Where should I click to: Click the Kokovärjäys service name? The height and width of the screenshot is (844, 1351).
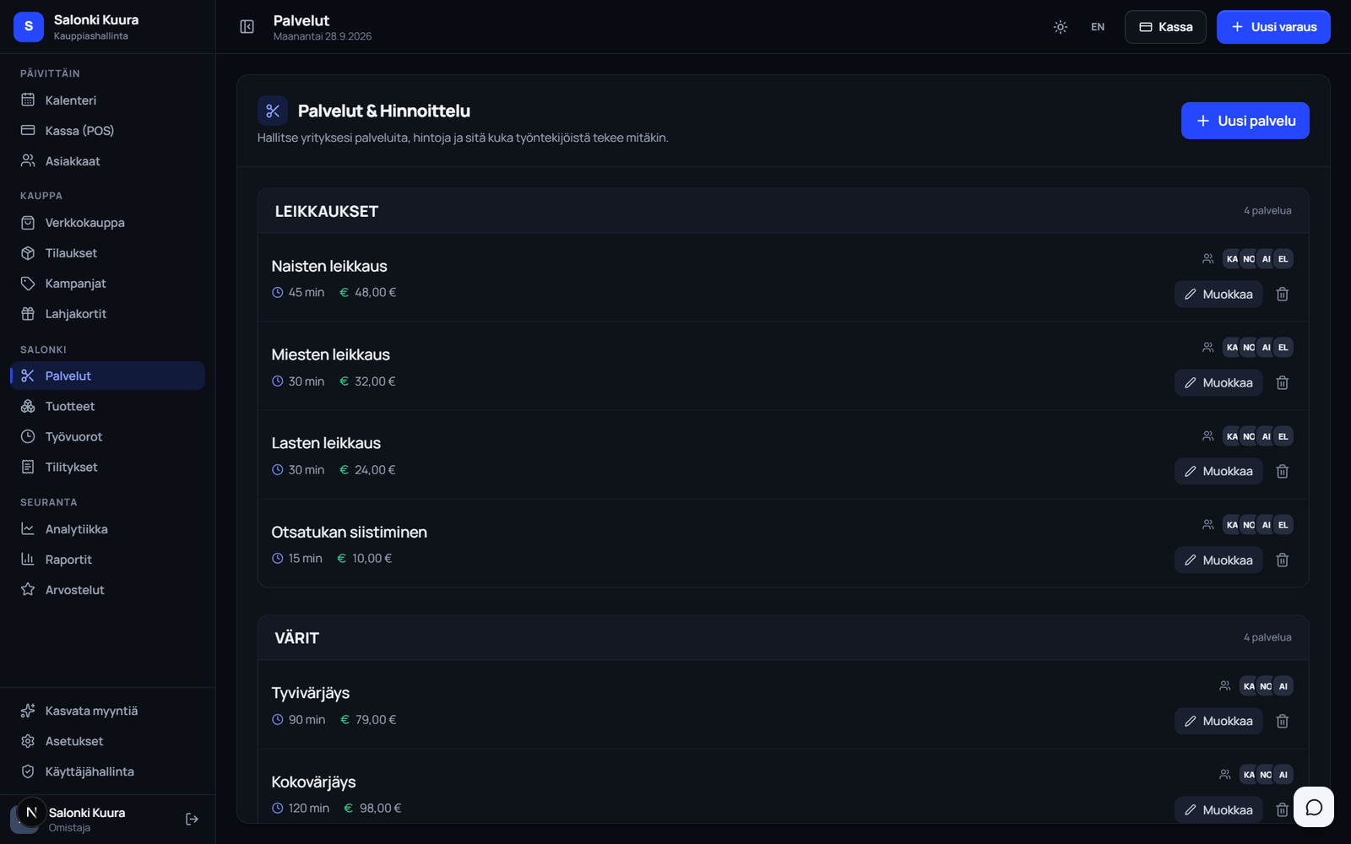tap(313, 782)
